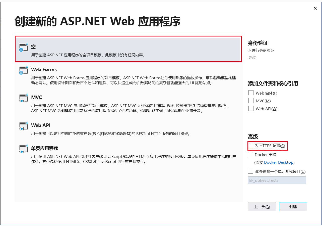The image size is (322, 226).
Task: Select the 单页应用程序 template title
Action: pyautogui.click(x=45, y=148)
